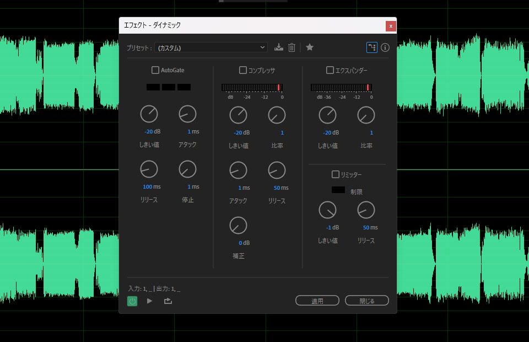Click the compressor 補正 knob
The image size is (529, 342).
(238, 226)
